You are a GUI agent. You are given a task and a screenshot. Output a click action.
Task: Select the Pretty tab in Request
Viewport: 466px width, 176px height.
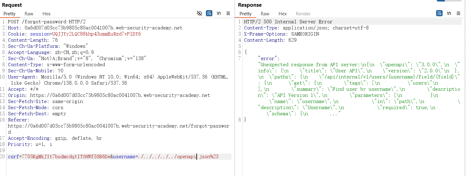click(x=10, y=14)
